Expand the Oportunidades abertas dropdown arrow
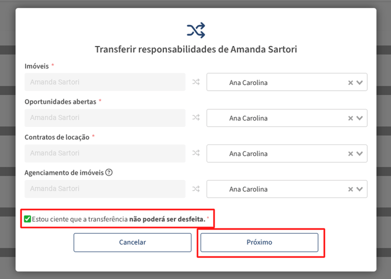Screen dimensions: 391x279 pos(359,118)
